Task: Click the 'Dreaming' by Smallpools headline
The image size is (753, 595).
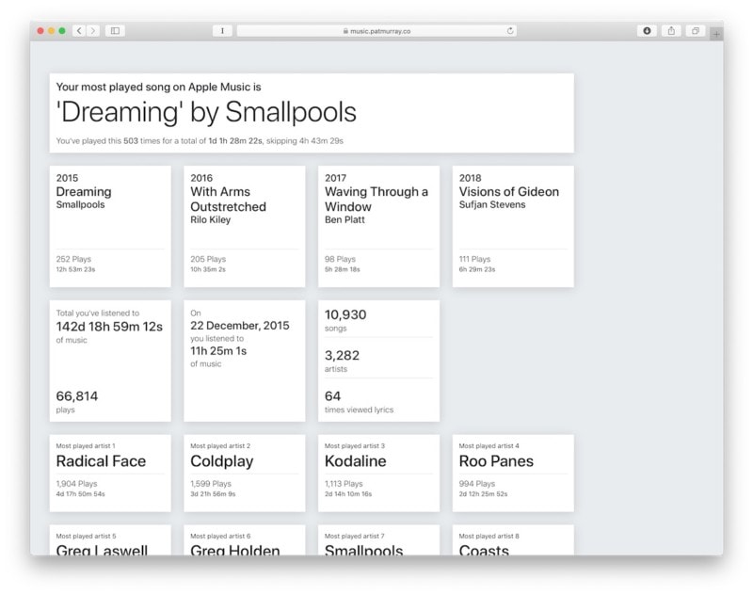Action: (x=205, y=113)
